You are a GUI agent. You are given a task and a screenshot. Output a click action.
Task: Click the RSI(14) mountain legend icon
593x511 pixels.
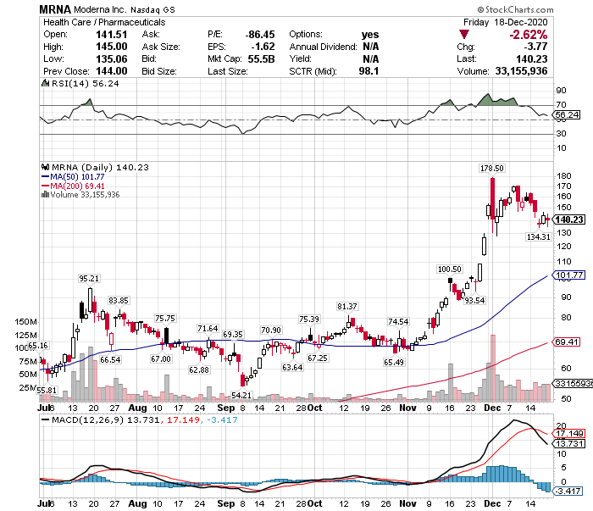(45, 83)
